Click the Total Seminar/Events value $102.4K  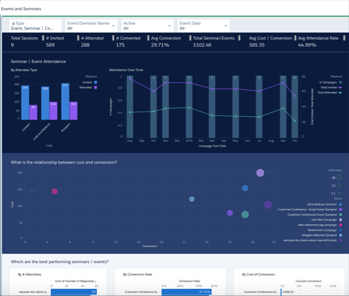[203, 45]
